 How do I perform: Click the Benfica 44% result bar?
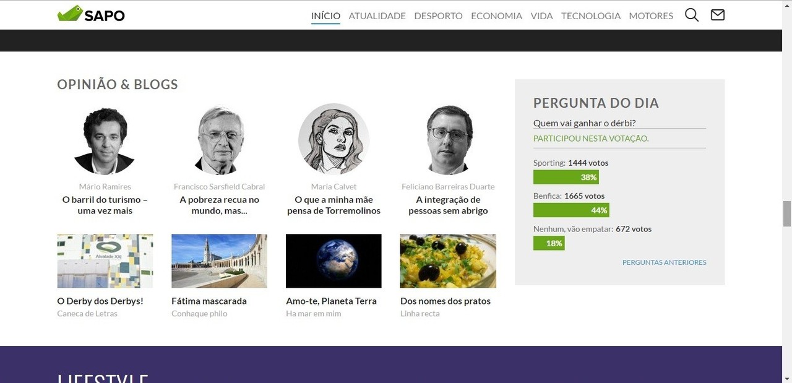[571, 210]
